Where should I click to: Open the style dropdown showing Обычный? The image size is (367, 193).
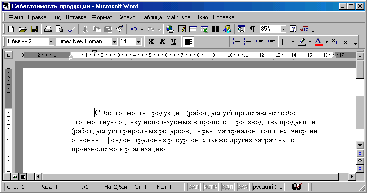click(x=51, y=42)
